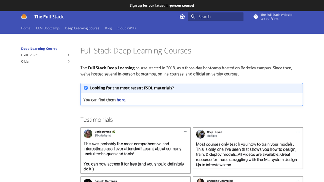324x182 pixels.
Task: Open the LLM Bootcamp tab
Action: tap(48, 28)
